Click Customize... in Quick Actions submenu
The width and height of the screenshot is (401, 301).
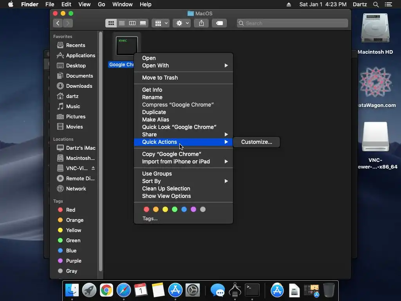tap(256, 142)
